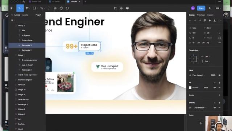The height and width of the screenshot is (131, 232).
Task: Select the Hand tool
Action: pyautogui.click(x=61, y=8)
